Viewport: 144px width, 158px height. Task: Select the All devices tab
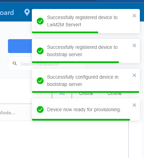(x=62, y=95)
